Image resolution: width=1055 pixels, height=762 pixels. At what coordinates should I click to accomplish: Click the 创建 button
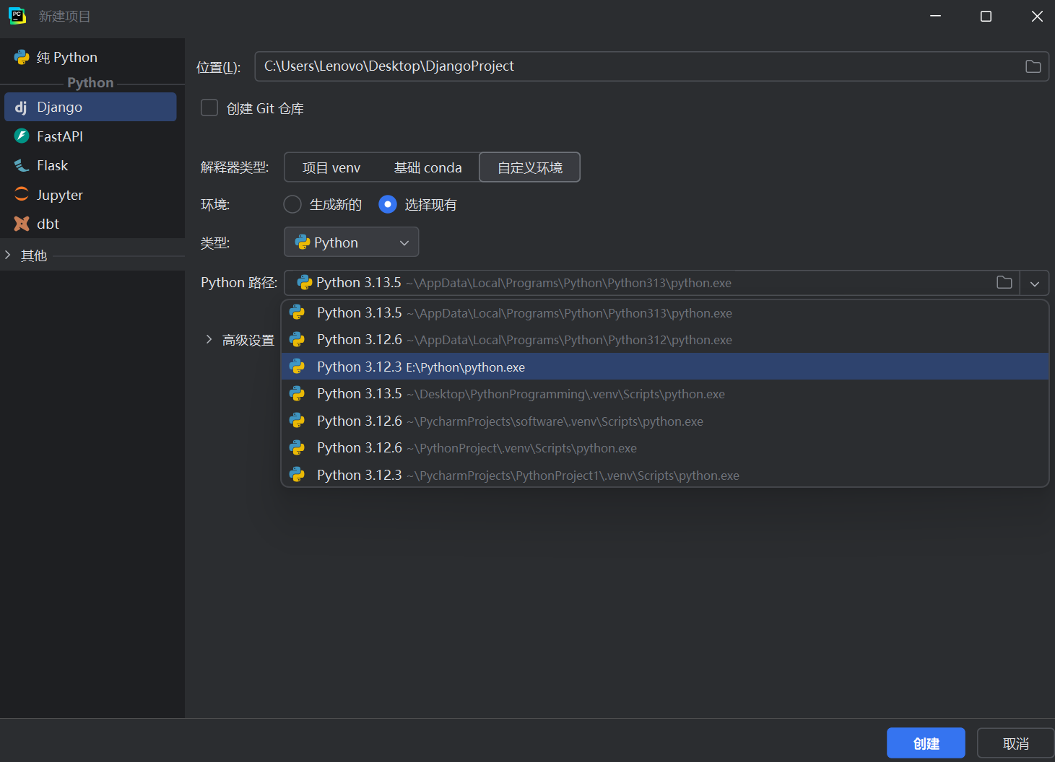click(926, 743)
